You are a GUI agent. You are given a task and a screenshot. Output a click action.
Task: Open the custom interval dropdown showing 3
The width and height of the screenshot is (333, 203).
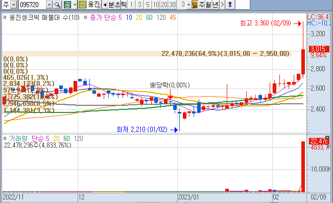click(188, 5)
